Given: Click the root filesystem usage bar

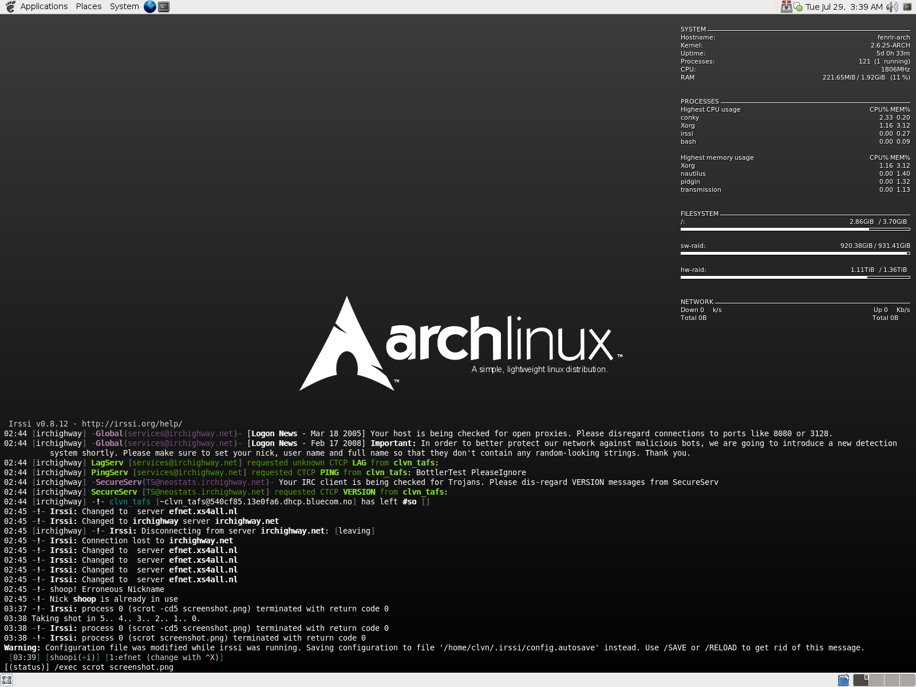Looking at the screenshot, I should click(x=795, y=230).
